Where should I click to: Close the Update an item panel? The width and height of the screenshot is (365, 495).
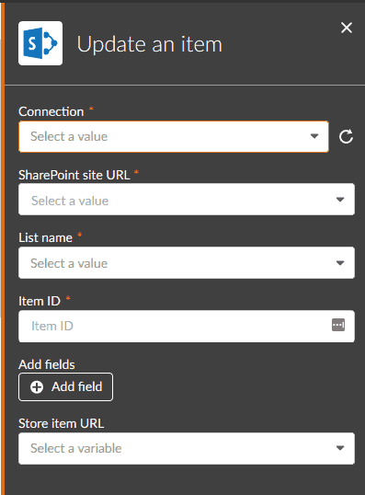(347, 28)
